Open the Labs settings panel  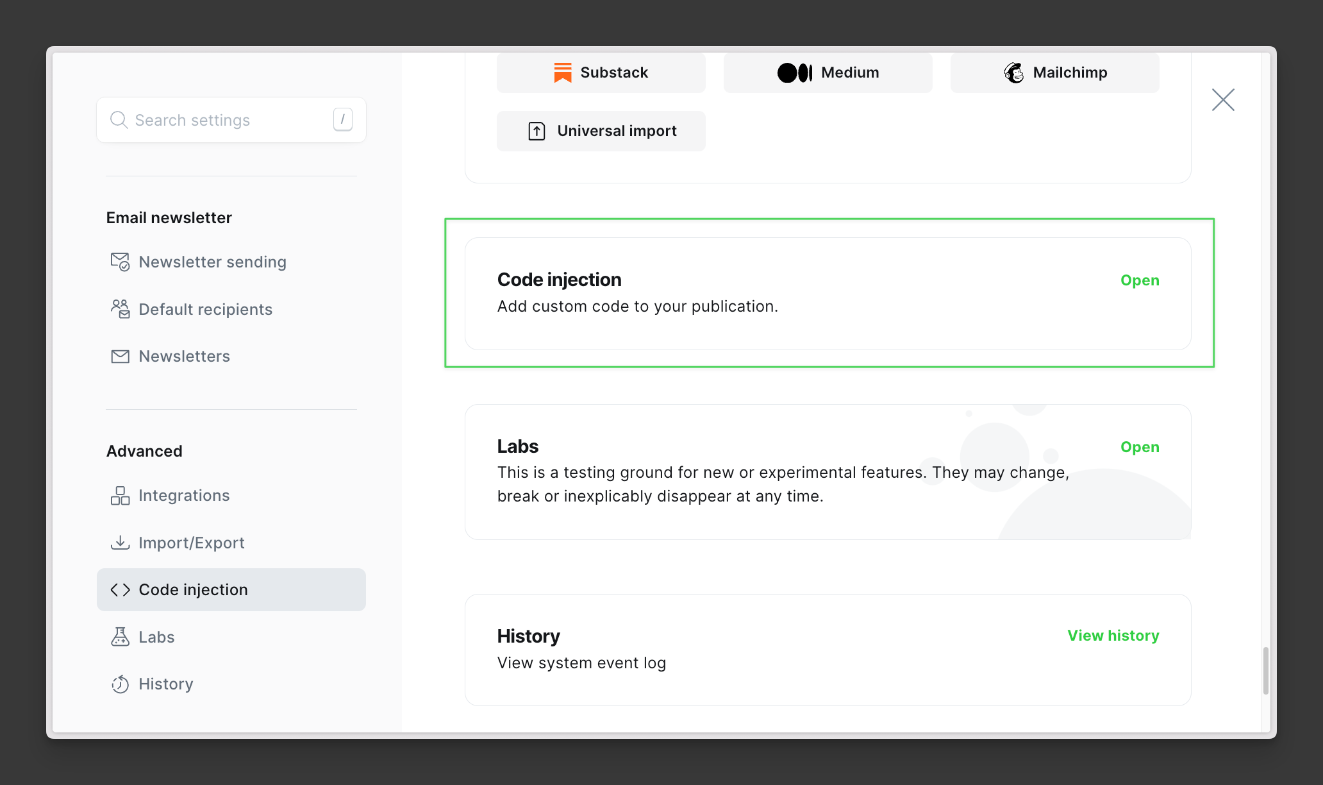(x=1140, y=446)
